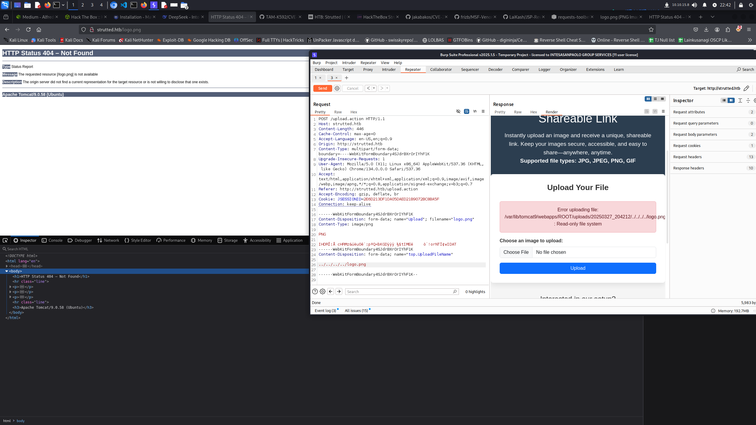Open previous request history dropdown arrow
The height and width of the screenshot is (425, 756).
pos(374,88)
